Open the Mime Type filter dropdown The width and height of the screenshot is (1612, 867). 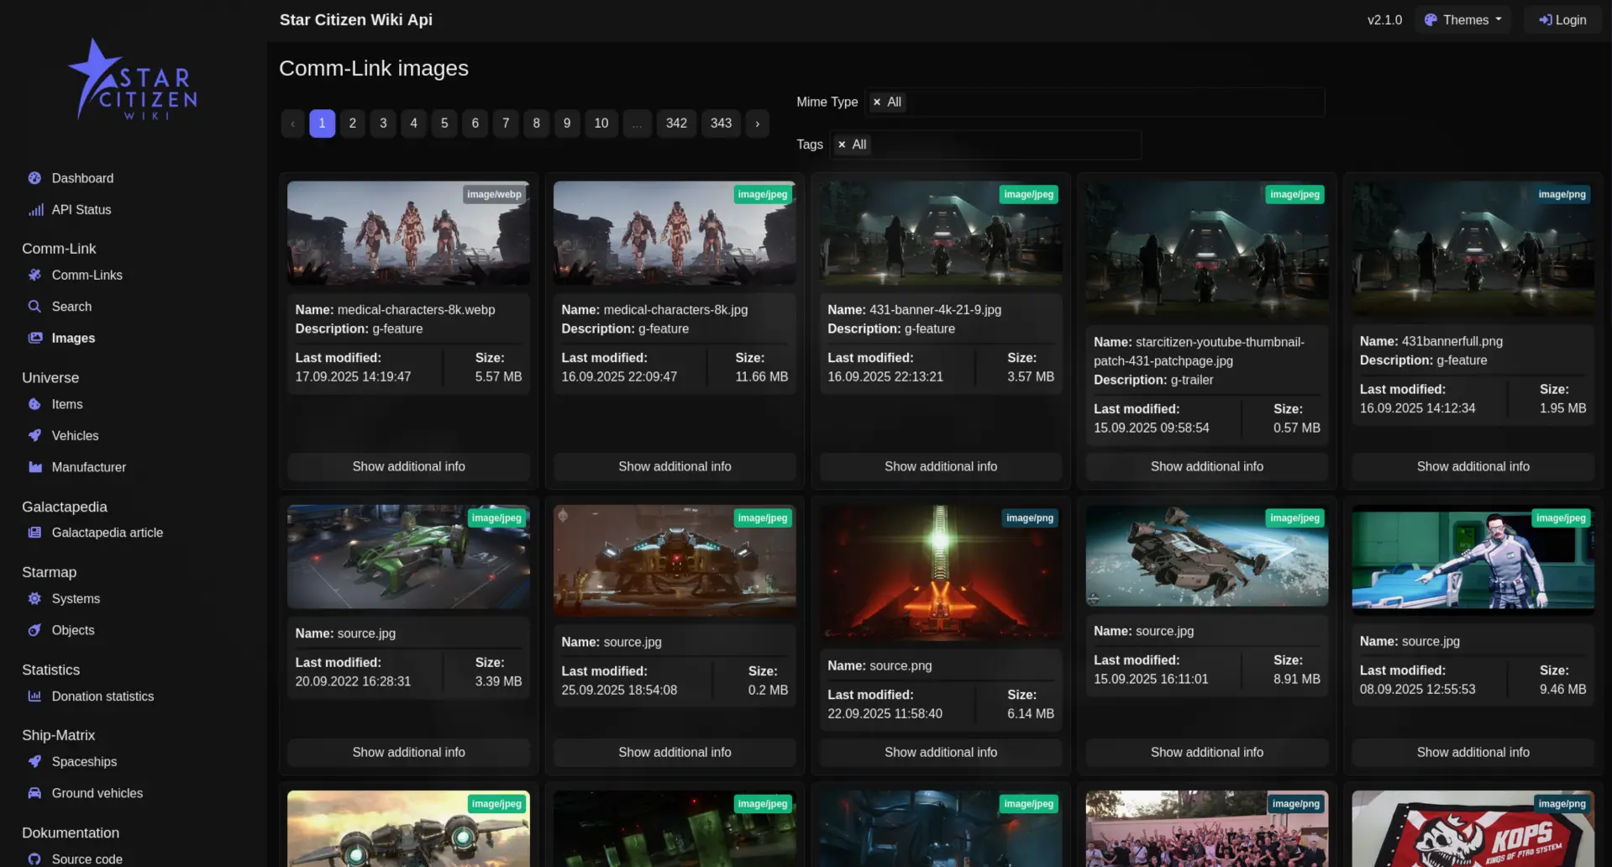point(1095,102)
